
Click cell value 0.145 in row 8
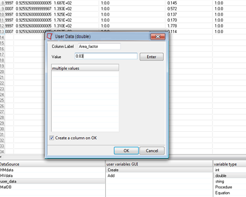172,3
